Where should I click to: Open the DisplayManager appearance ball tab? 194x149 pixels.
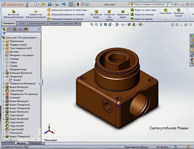25,29
